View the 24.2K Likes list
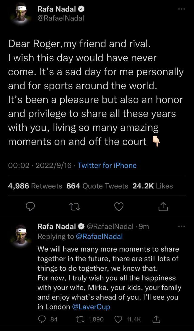The width and height of the screenshot is (194, 331). tap(153, 186)
